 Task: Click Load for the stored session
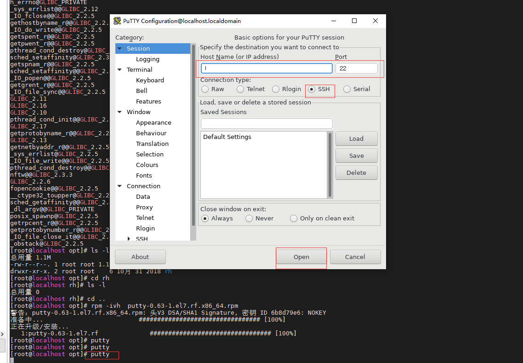click(356, 139)
